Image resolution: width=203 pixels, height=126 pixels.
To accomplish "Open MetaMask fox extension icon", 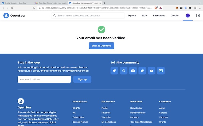I will tap(177, 8).
